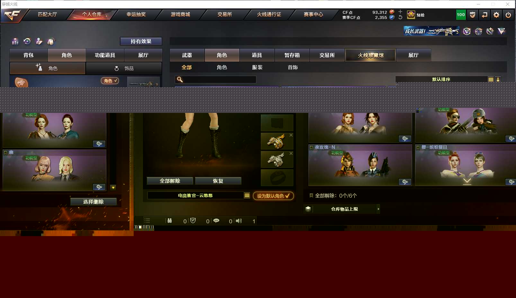Click the green 100 badge
The height and width of the screenshot is (298, 516).
pyautogui.click(x=461, y=15)
